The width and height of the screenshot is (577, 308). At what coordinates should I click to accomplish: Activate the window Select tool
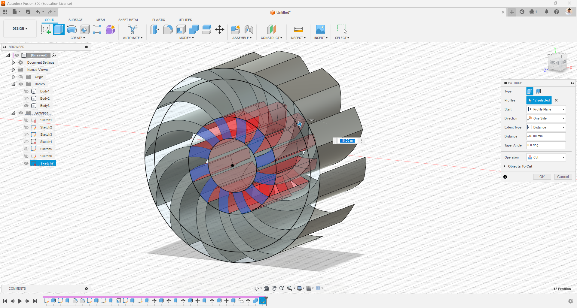(342, 29)
